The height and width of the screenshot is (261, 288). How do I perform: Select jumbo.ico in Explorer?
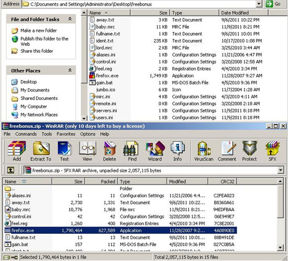tap(106, 89)
